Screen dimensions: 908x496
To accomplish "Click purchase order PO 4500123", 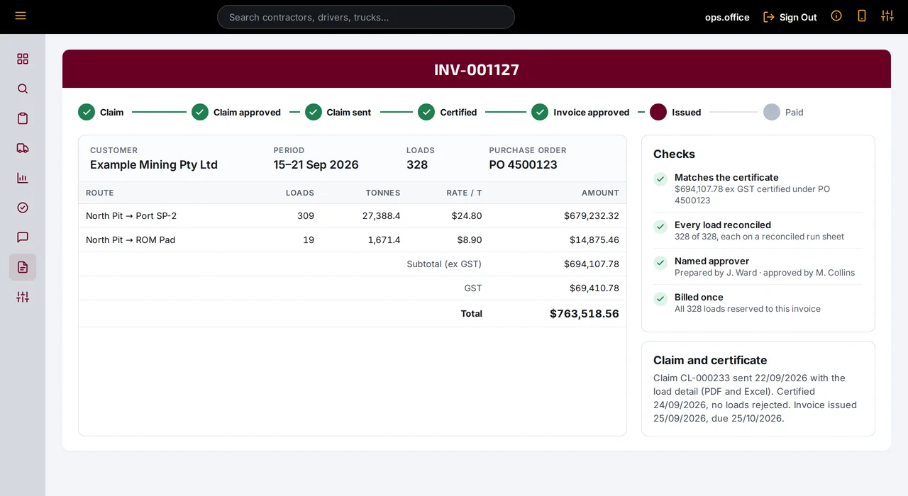I will click(x=523, y=164).
